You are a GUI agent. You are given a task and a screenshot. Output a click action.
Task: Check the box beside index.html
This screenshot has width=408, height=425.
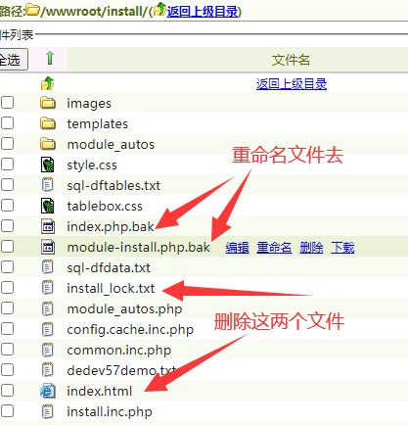pyautogui.click(x=7, y=391)
